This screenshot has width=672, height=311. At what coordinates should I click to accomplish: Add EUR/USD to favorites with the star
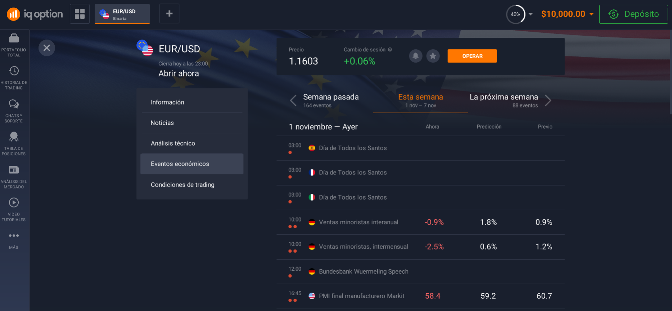click(x=433, y=56)
